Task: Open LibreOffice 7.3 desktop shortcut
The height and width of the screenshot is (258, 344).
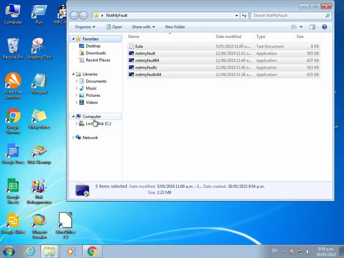Action: (x=66, y=226)
